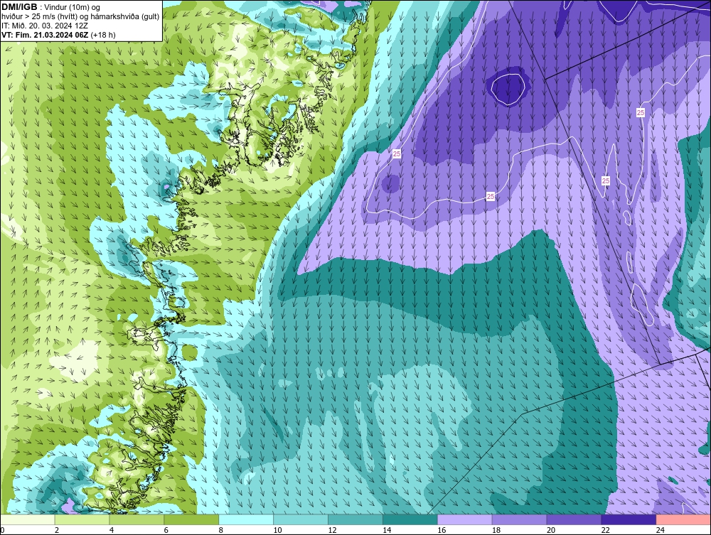The image size is (711, 535).
Task: Select the palest legend swatch between 0 and 2
Action: pos(27,519)
